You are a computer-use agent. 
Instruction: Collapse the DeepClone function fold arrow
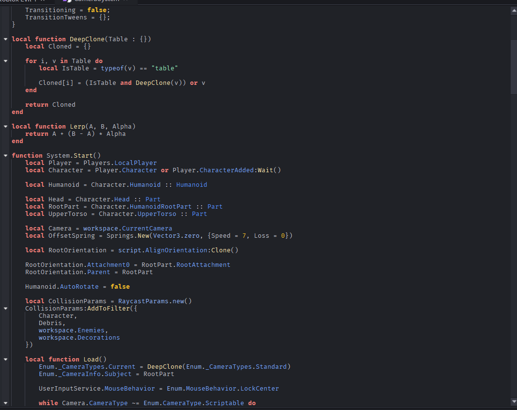click(x=6, y=39)
